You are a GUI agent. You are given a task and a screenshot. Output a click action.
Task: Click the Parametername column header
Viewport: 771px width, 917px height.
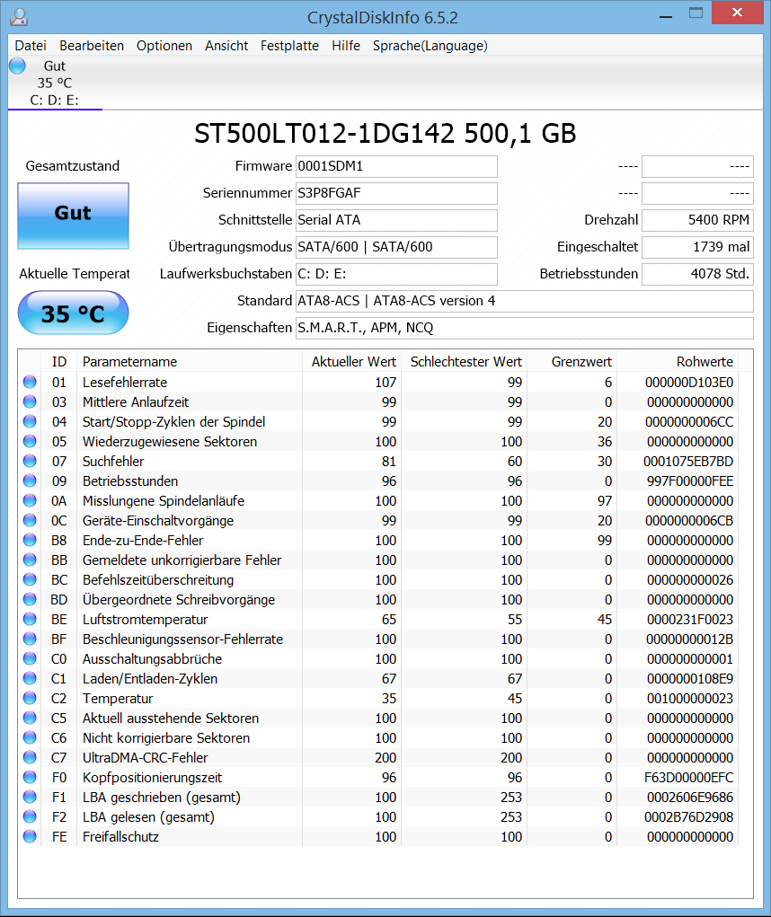click(x=190, y=361)
